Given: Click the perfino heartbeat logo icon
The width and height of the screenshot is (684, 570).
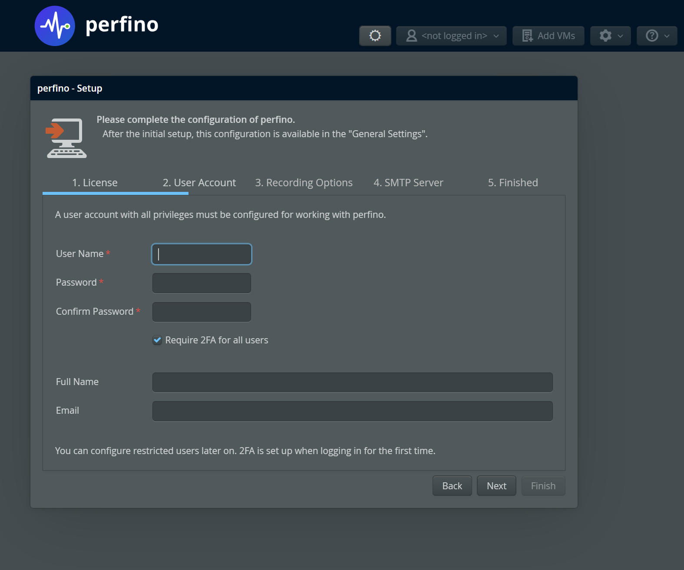Looking at the screenshot, I should (55, 26).
